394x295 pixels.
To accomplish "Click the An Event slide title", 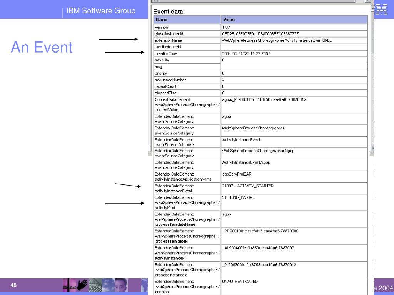I will click(42, 47).
